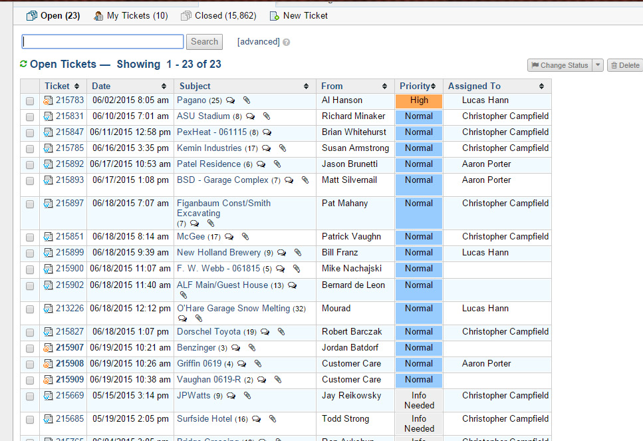This screenshot has height=441, width=643.
Task: Sort by the Ticket column arrows
Action: (x=76, y=86)
